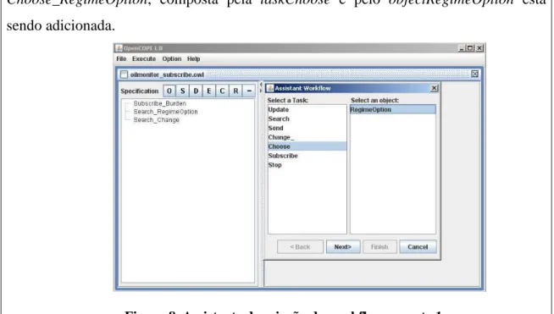This screenshot has height=314, width=554.
Task: Select the RegimeOption object
Action: (x=392, y=109)
